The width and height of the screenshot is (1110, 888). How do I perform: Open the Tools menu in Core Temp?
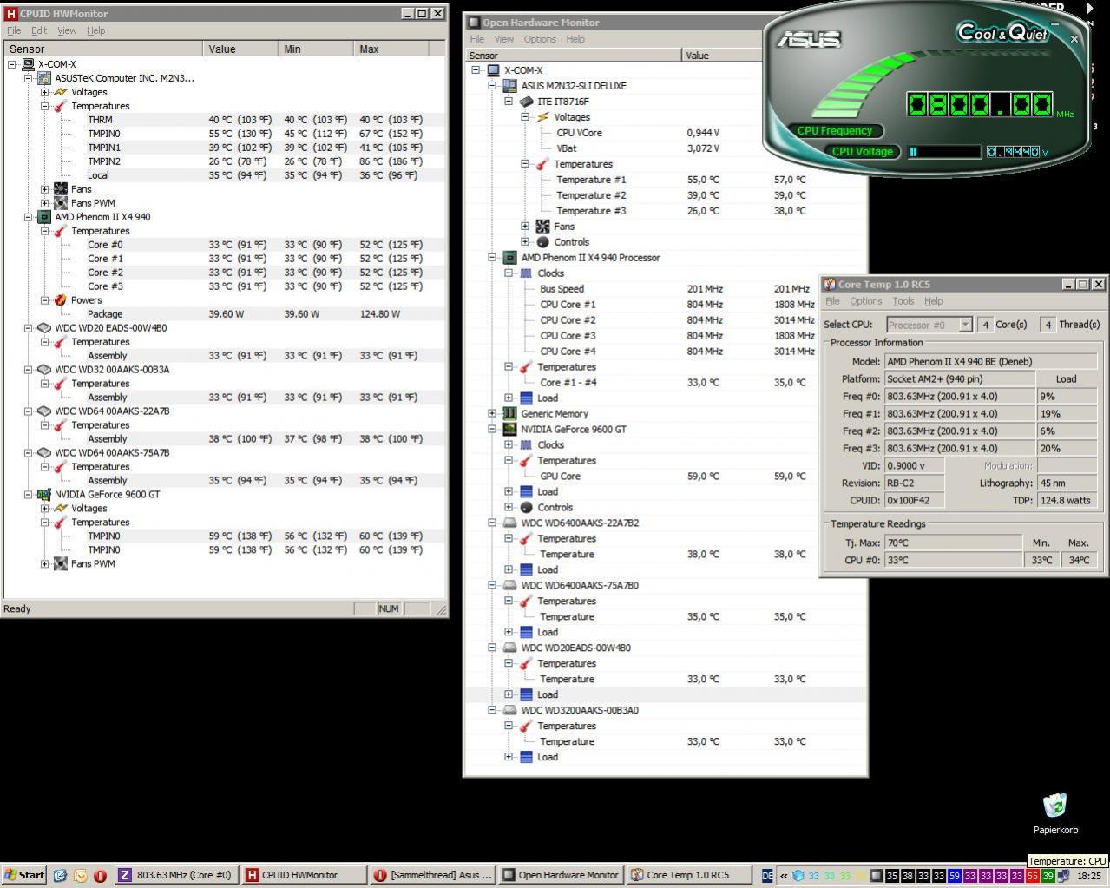[903, 301]
